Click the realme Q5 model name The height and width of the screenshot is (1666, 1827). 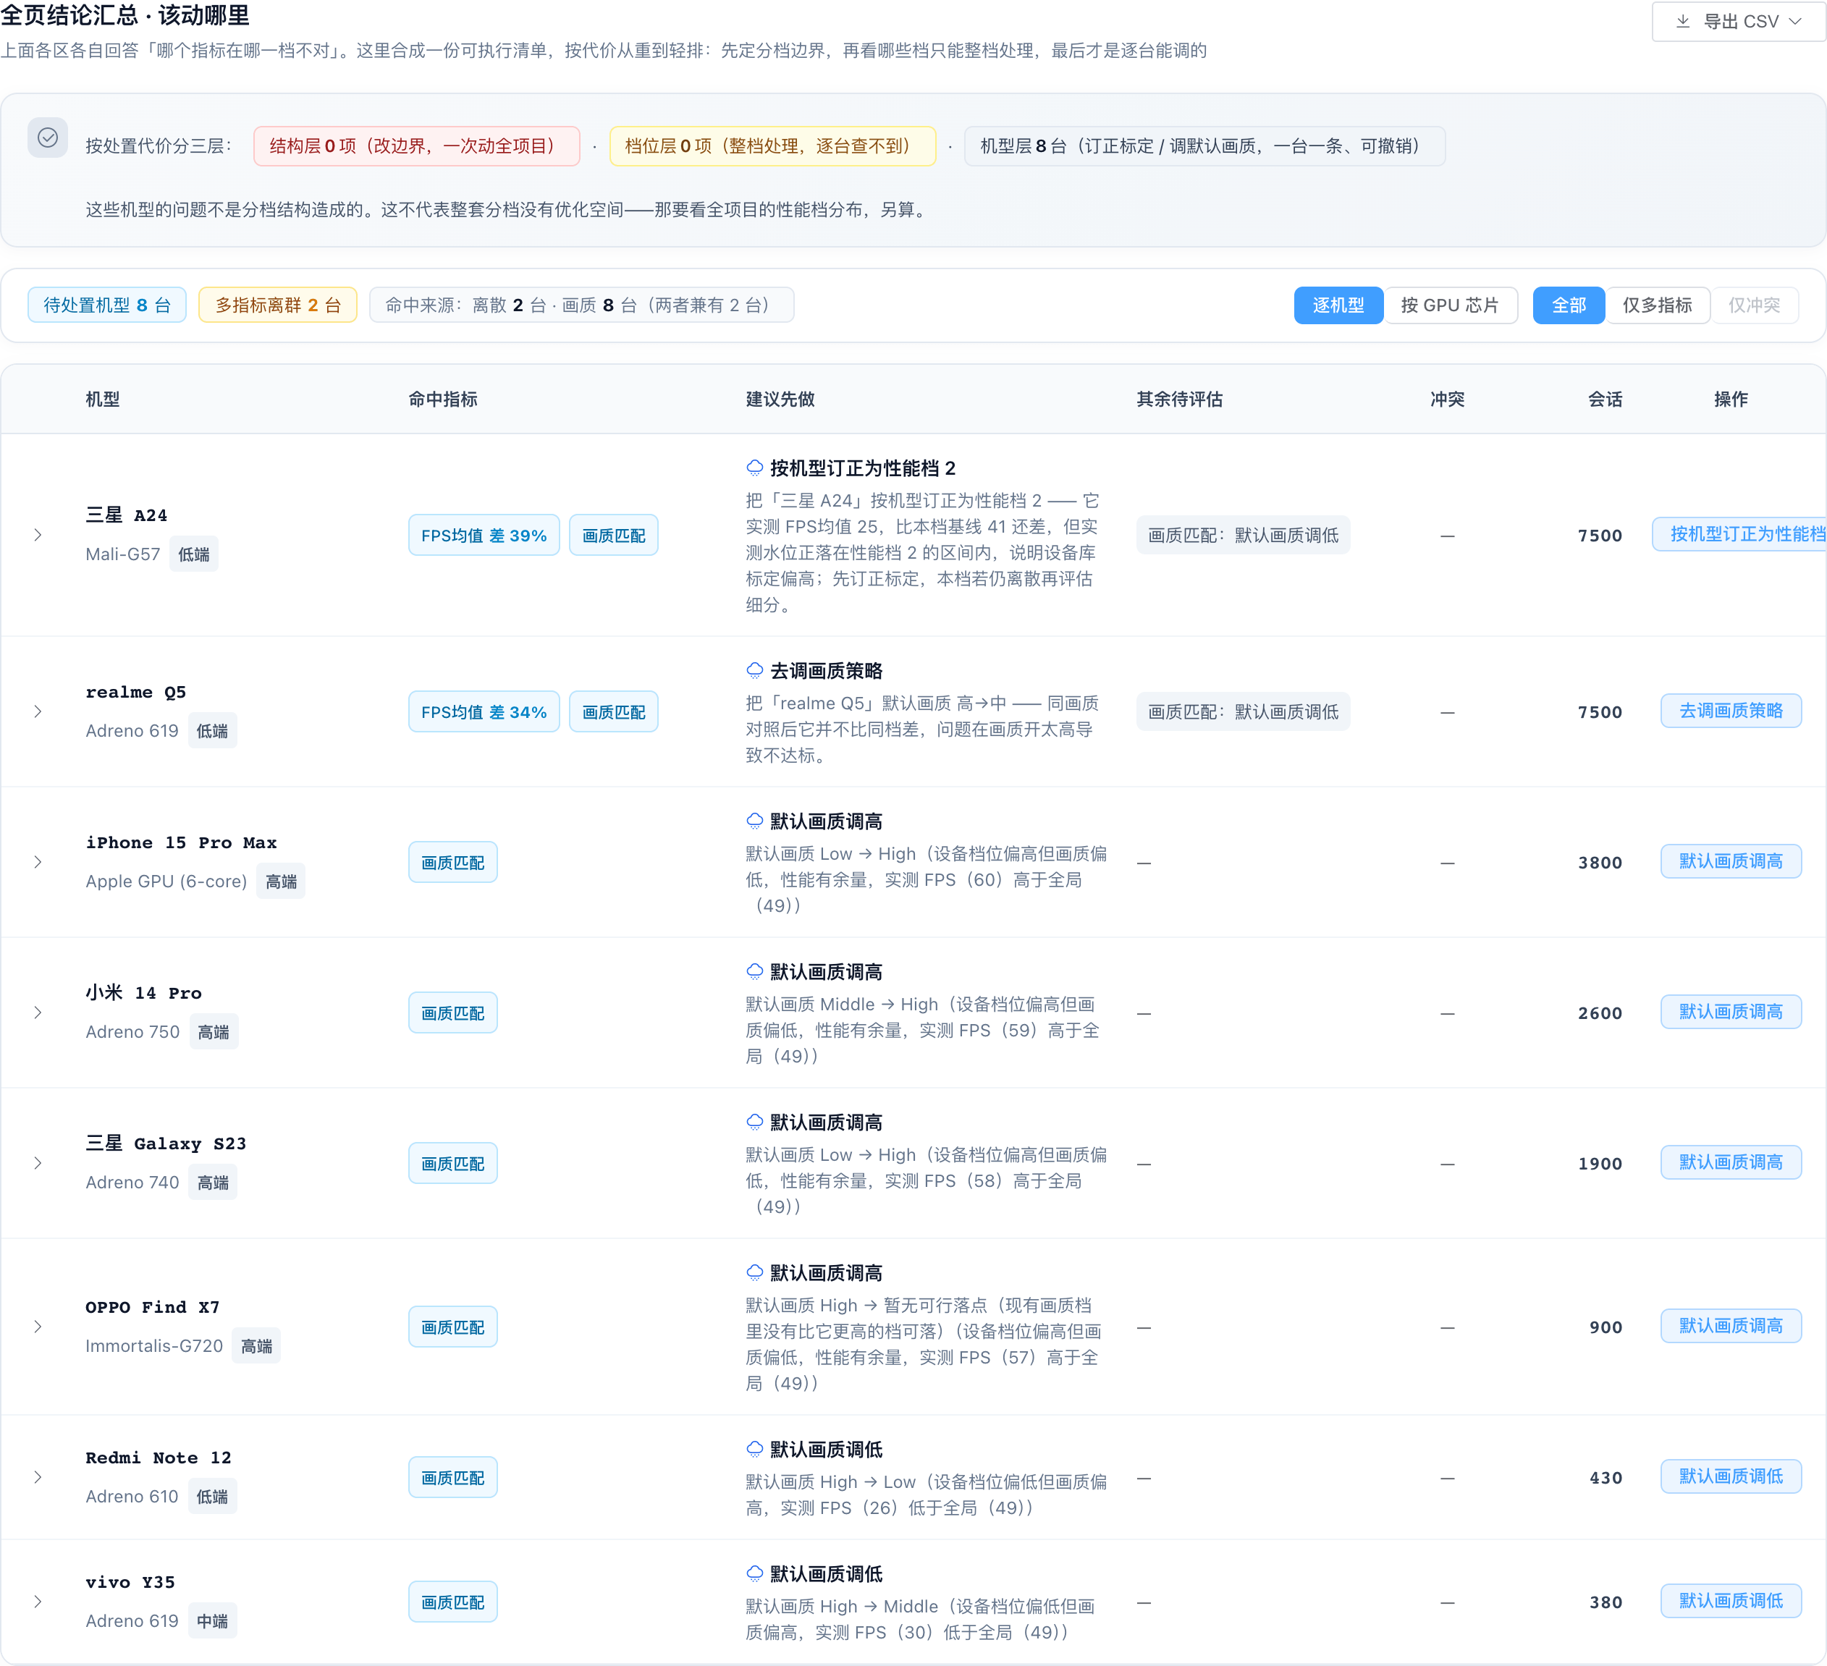point(136,692)
